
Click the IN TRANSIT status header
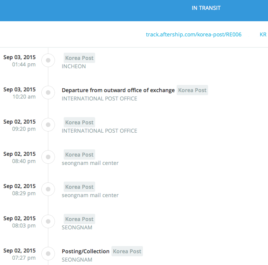coord(206,8)
